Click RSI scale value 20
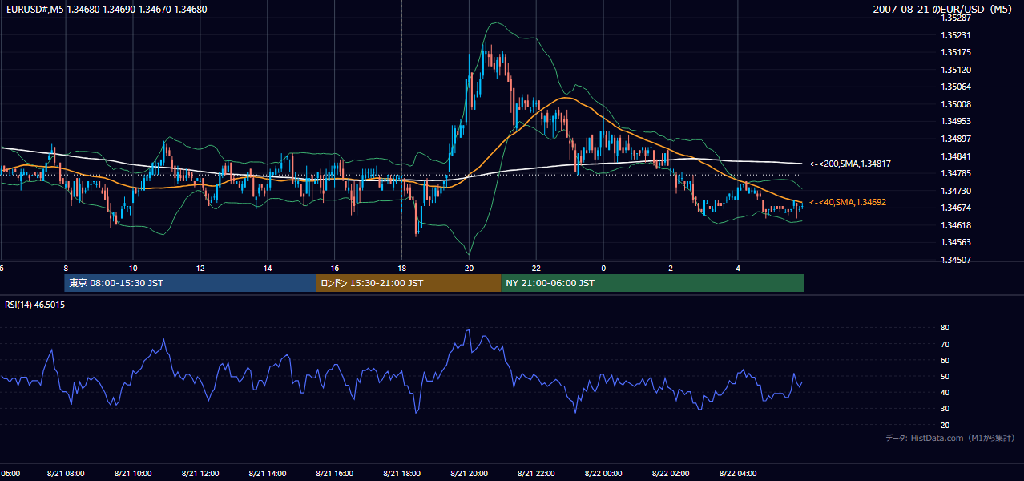Image resolution: width=1024 pixels, height=481 pixels. click(x=945, y=425)
